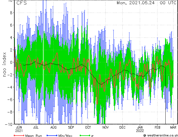
Task: Click the CFS title label
Action: [x=22, y=3]
